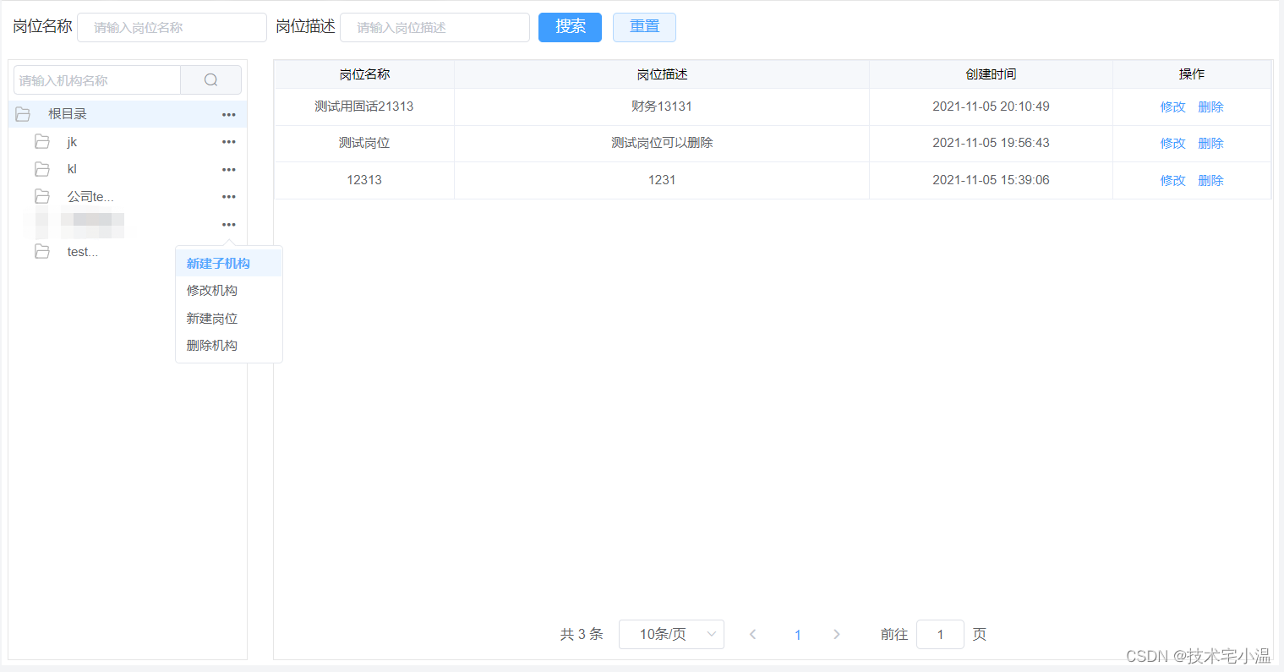The width and height of the screenshot is (1284, 672).
Task: Open the more-options dots for kl
Action: (229, 169)
